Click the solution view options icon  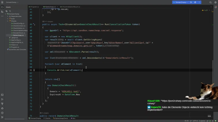pos(7,11)
